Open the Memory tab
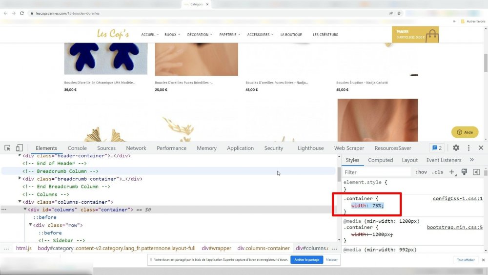This screenshot has height=275, width=488. 206,148
